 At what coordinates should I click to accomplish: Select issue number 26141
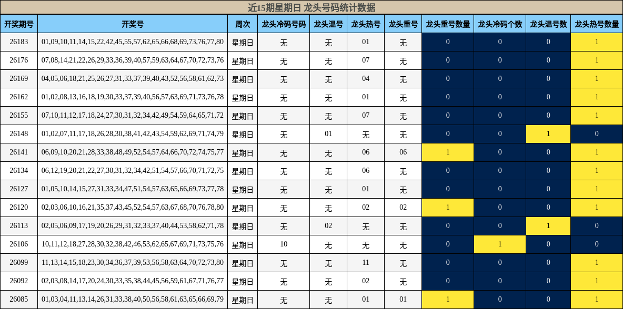point(18,152)
